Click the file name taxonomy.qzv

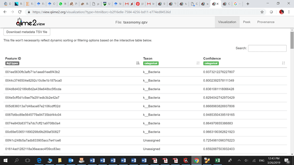pos(135,22)
